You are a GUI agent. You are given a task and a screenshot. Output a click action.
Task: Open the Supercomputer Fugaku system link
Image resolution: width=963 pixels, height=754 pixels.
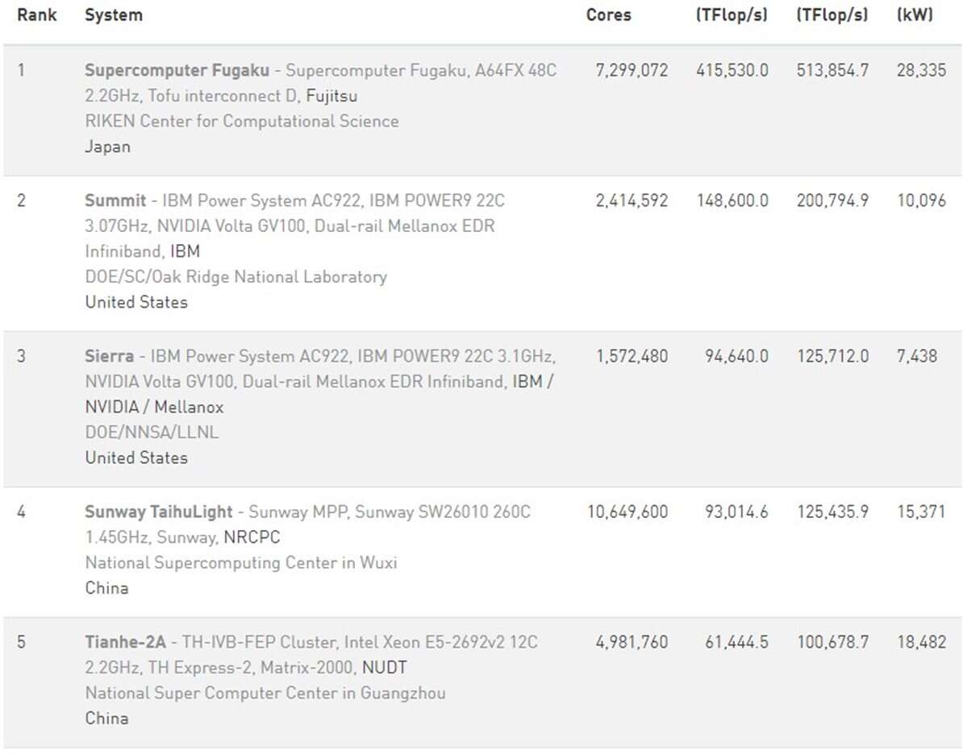tap(177, 70)
